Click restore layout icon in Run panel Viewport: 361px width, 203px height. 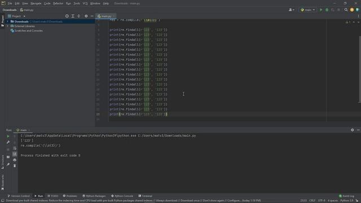tap(8, 157)
